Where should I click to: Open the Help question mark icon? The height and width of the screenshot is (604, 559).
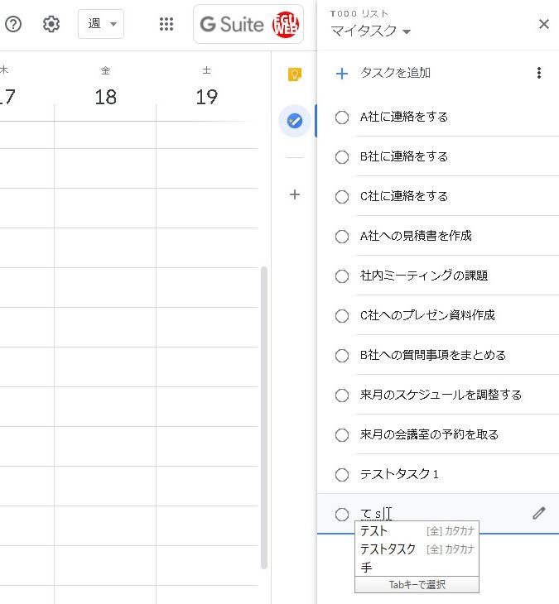tap(12, 24)
